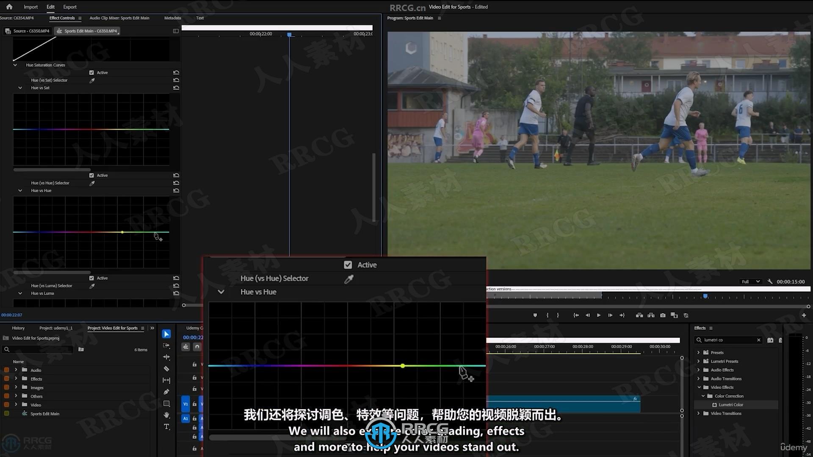This screenshot has height=457, width=813.
Task: Export a frame with the camera icon
Action: [663, 315]
